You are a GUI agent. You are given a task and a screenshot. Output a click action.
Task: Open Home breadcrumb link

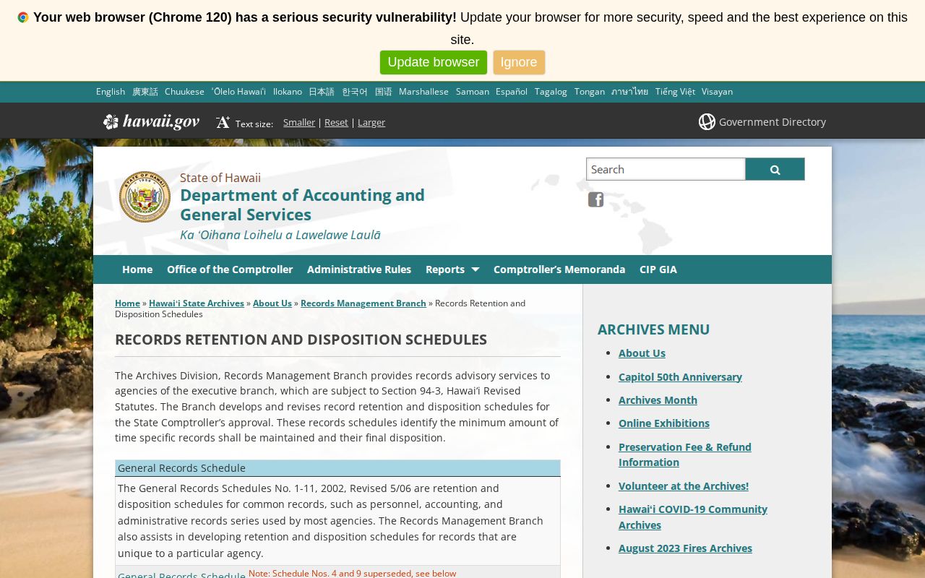(127, 303)
